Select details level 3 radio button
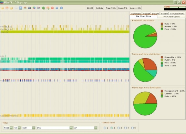 (x=118, y=128)
